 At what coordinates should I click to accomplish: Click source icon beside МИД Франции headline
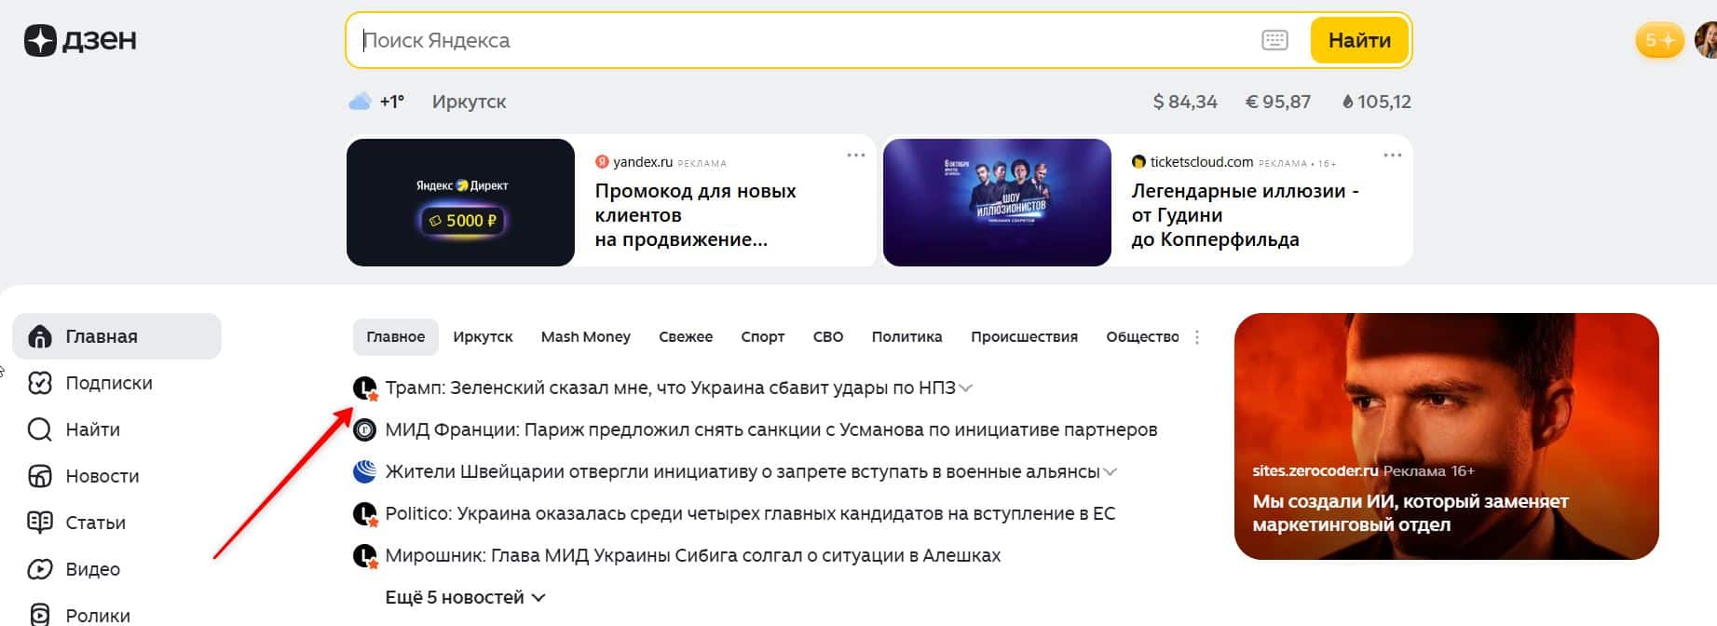[x=364, y=429]
